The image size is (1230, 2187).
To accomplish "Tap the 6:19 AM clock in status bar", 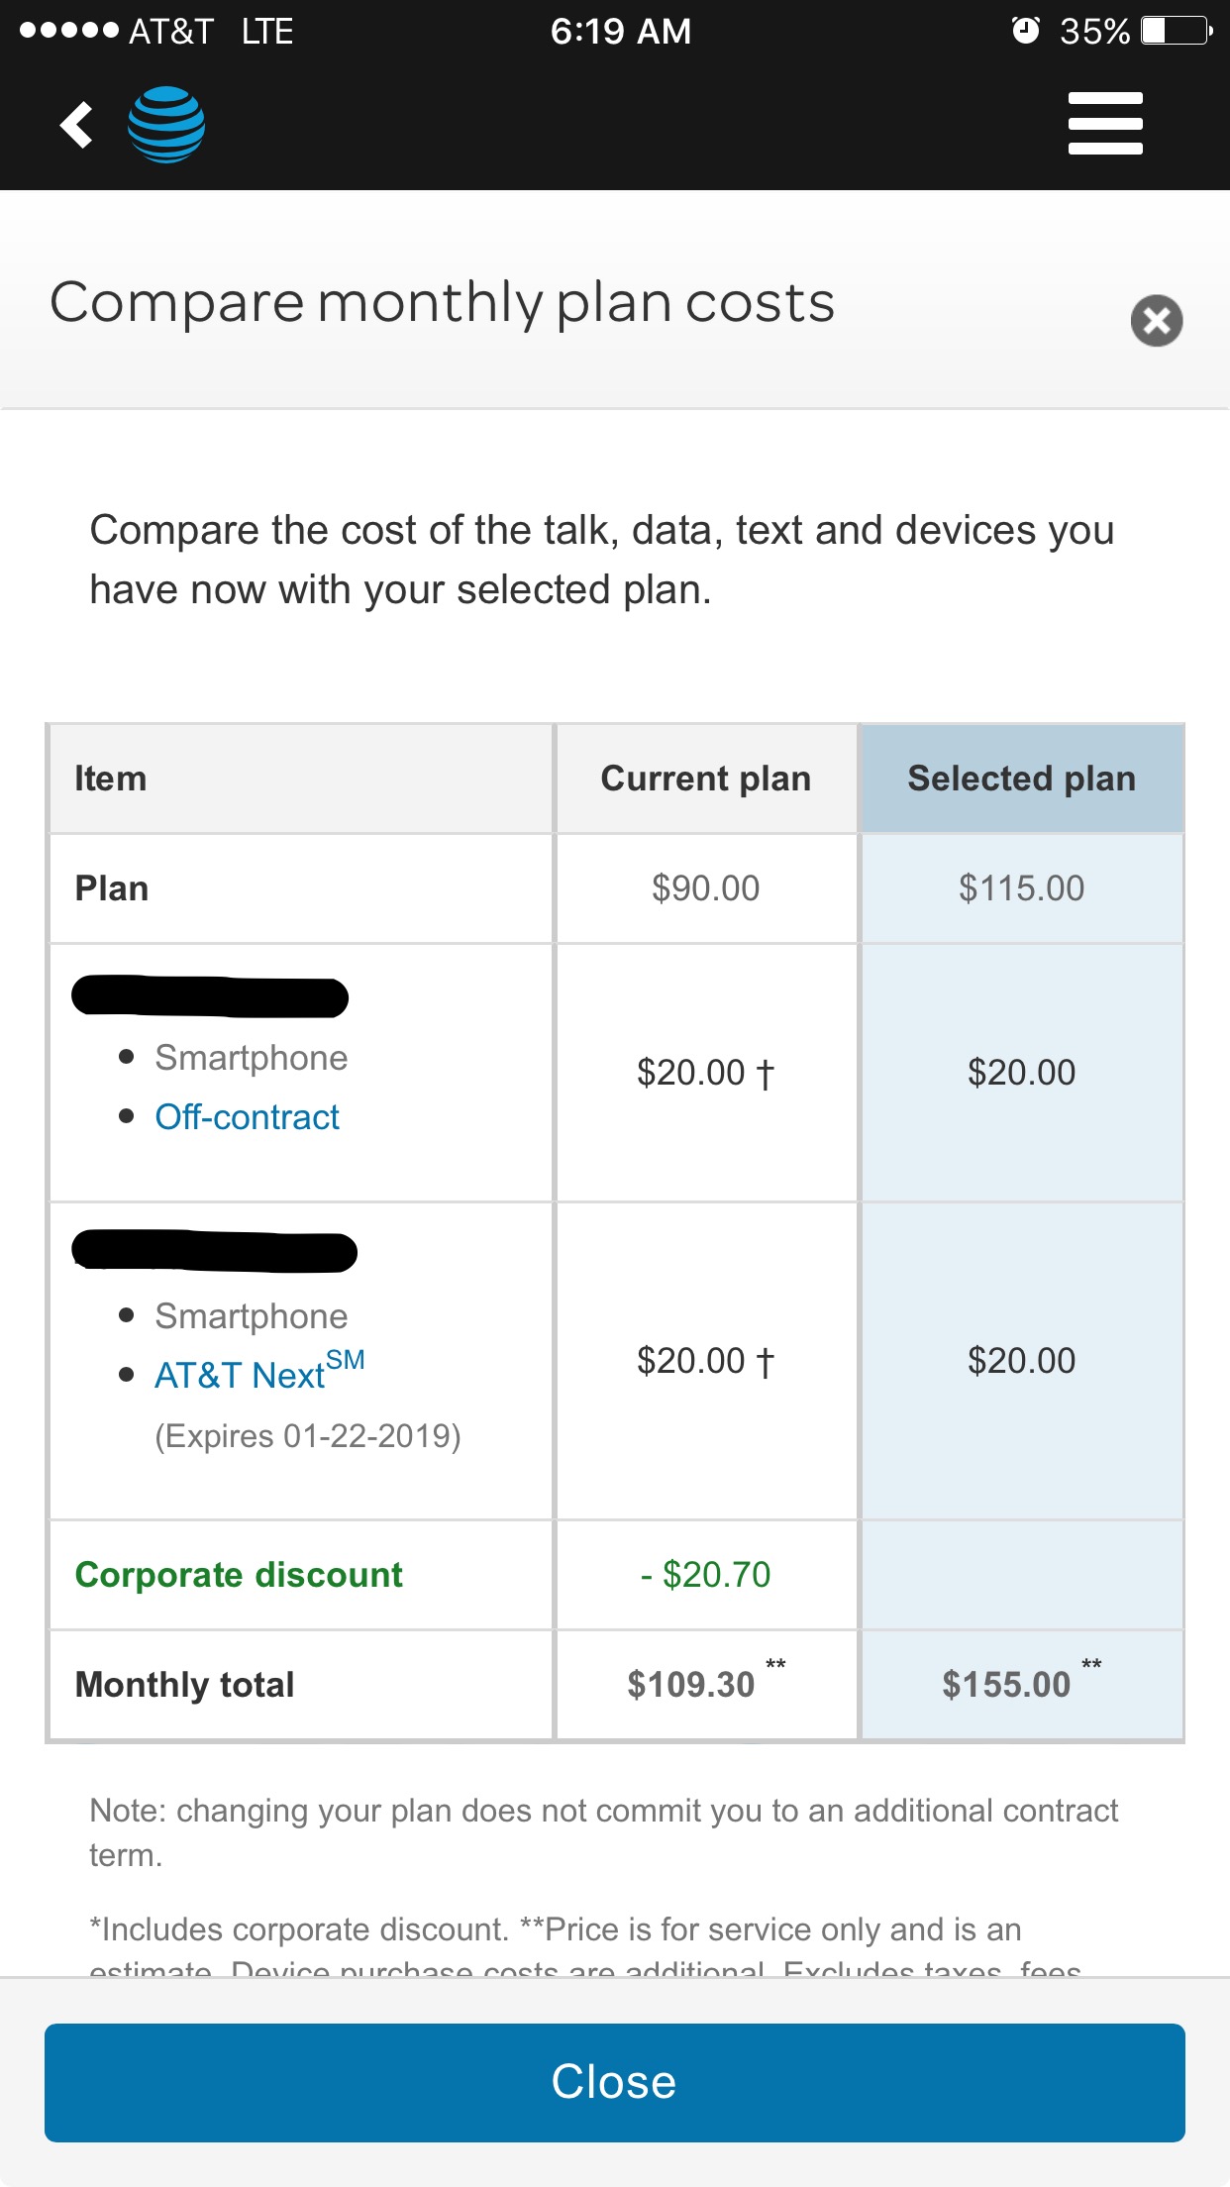I will (621, 31).
